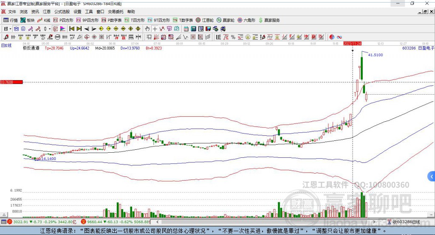Click the Bt=8.3923 value
This screenshot has width=435, height=235.
coord(154,48)
